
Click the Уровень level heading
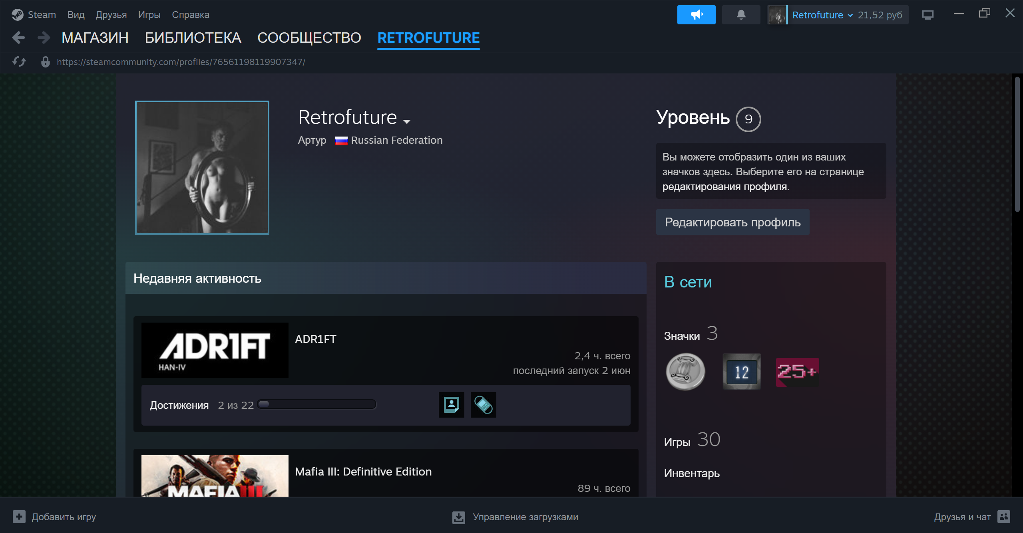click(x=693, y=118)
